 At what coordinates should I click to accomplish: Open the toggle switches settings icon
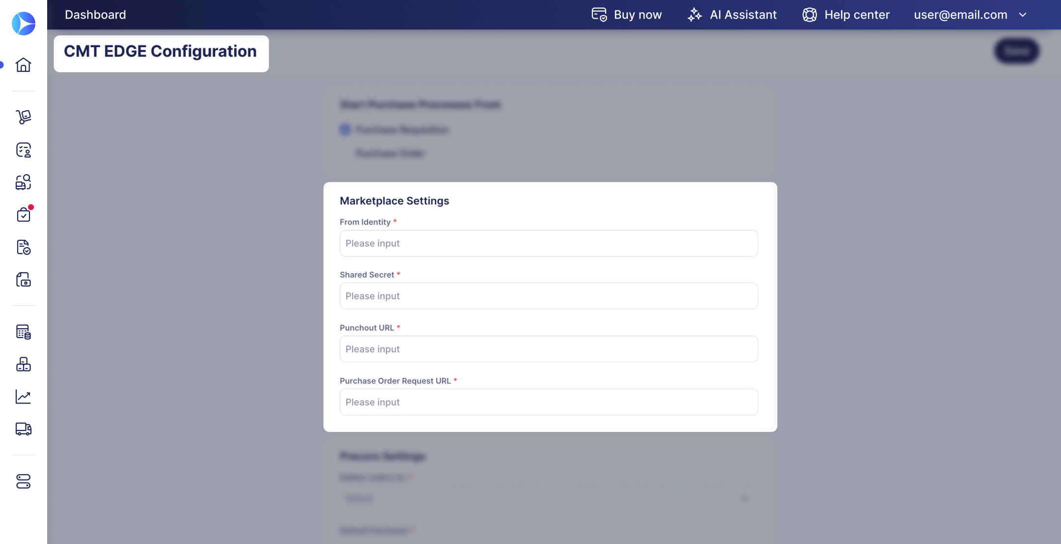[23, 482]
